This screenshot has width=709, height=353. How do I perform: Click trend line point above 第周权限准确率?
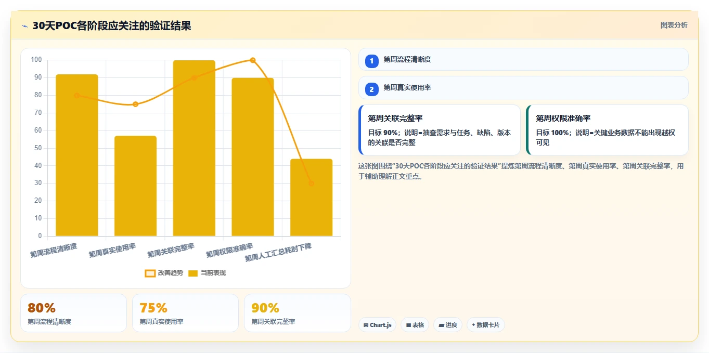coord(253,60)
